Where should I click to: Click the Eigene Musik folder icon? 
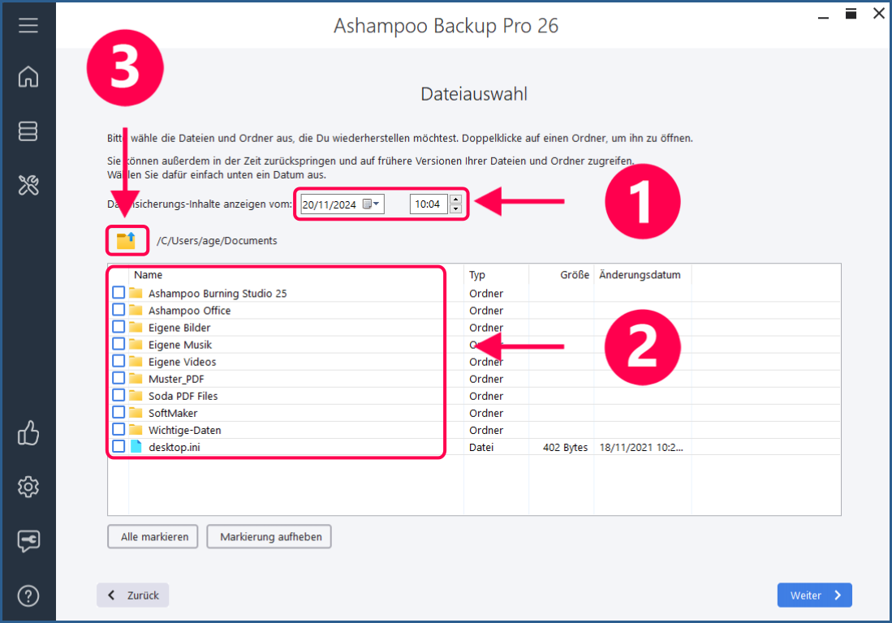tap(136, 344)
